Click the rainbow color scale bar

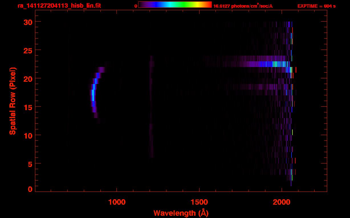point(175,5)
